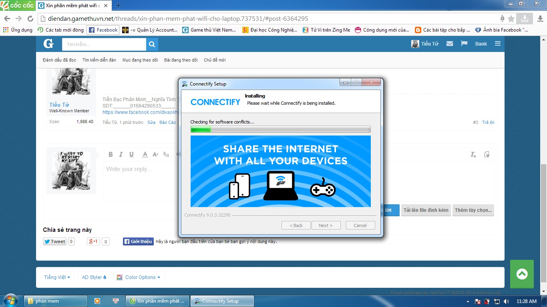This screenshot has width=547, height=307.
Task: Open the Windows Start button
Action: click(10, 301)
